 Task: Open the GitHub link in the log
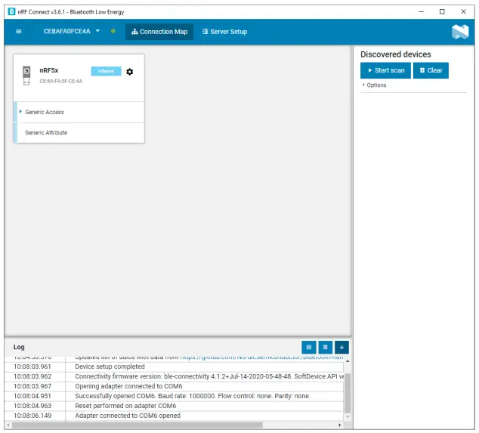tap(261, 357)
